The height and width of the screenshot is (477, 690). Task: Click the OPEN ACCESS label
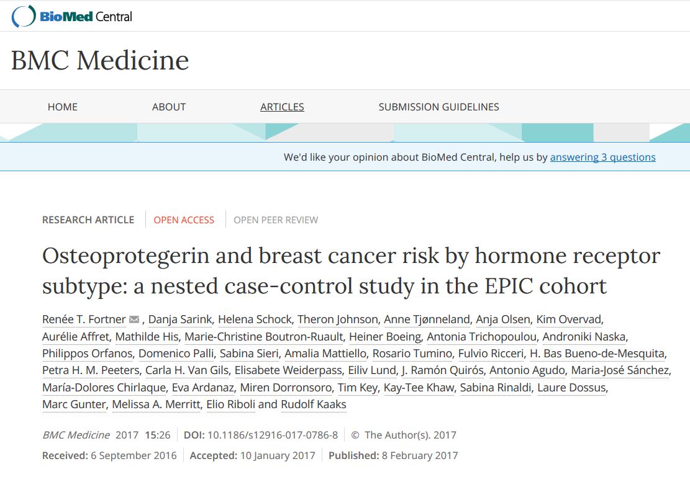point(184,220)
